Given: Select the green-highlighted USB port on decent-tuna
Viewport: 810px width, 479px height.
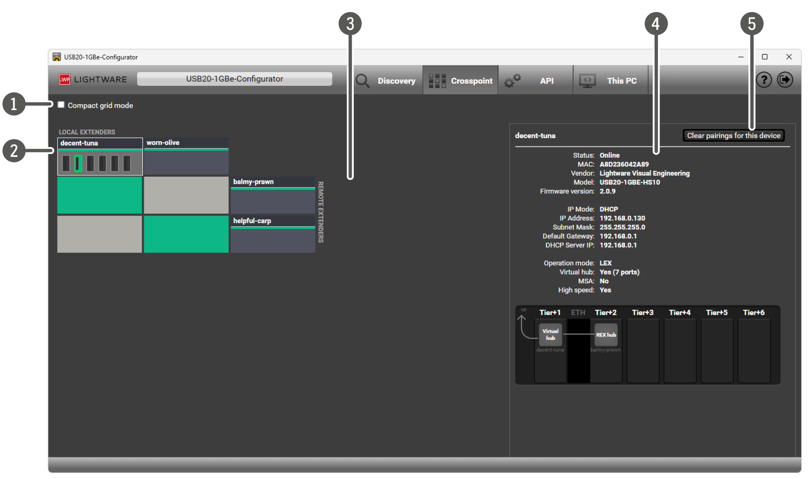Looking at the screenshot, I should tap(78, 163).
